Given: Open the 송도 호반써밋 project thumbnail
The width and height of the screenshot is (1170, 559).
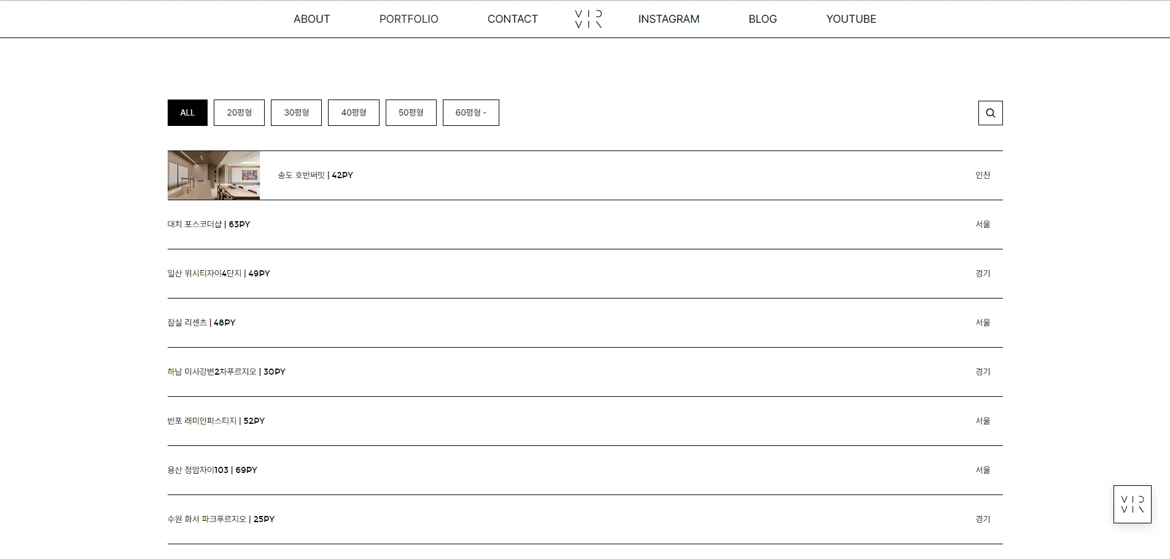Looking at the screenshot, I should click(214, 176).
